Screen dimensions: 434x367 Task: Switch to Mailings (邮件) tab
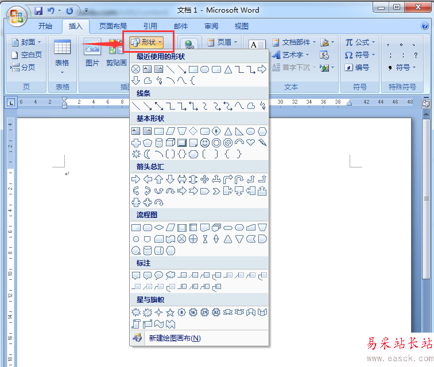click(x=181, y=26)
